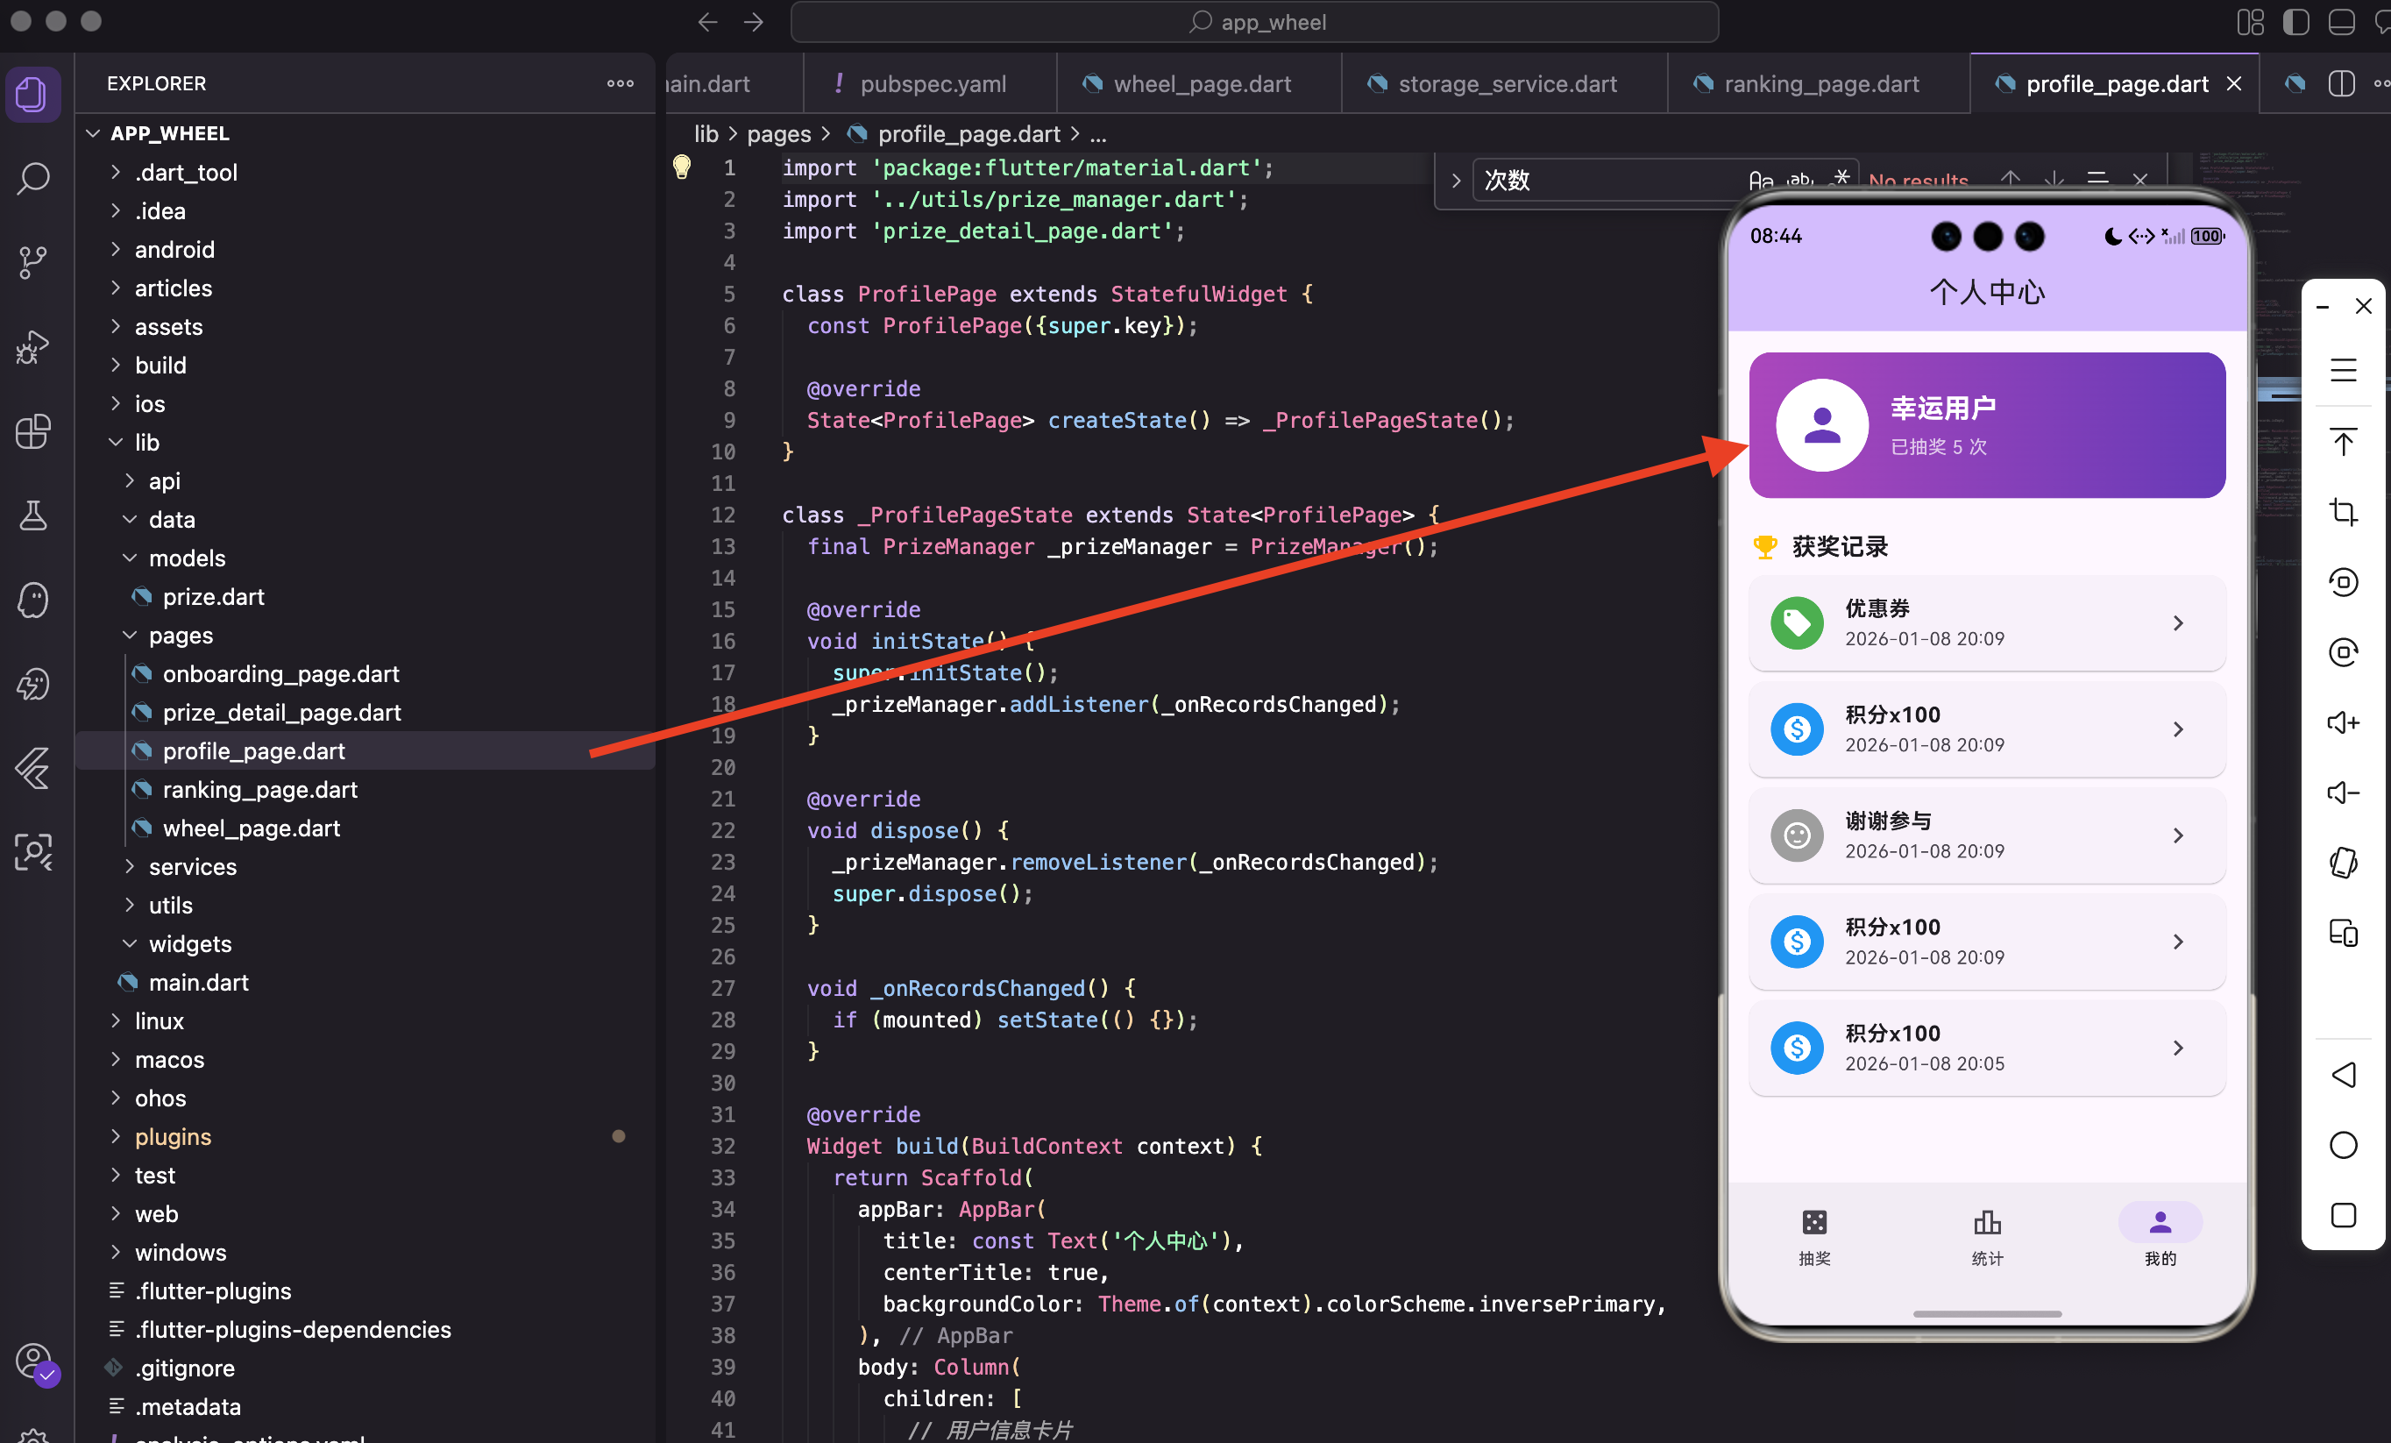The image size is (2391, 1443).
Task: Rotate the emulator device
Action: click(x=2344, y=863)
